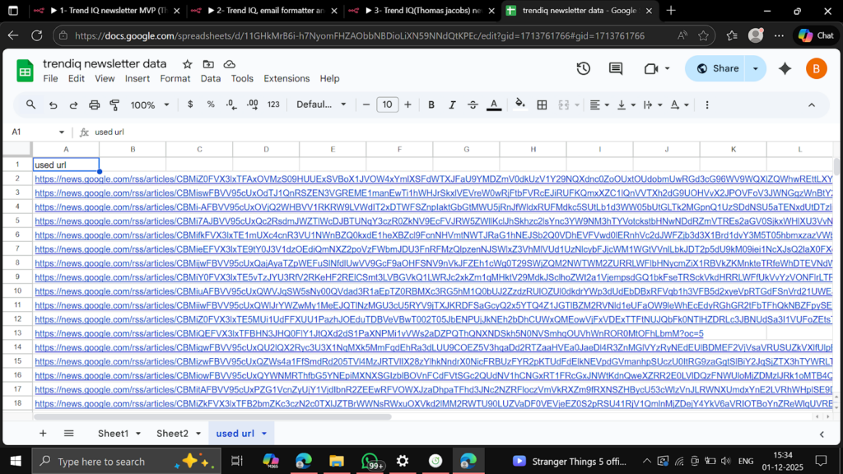Star the trendiq newsletter data document
Image resolution: width=843 pixels, height=474 pixels.
click(188, 64)
